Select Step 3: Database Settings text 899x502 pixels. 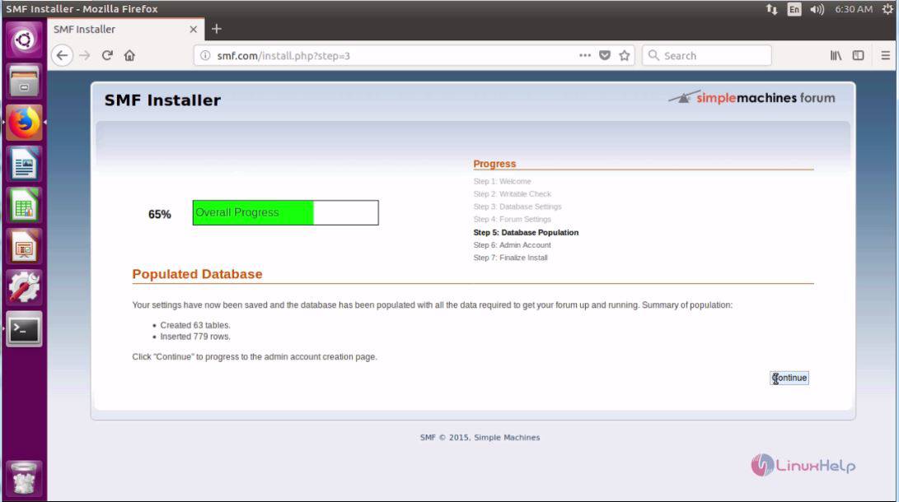[517, 207]
